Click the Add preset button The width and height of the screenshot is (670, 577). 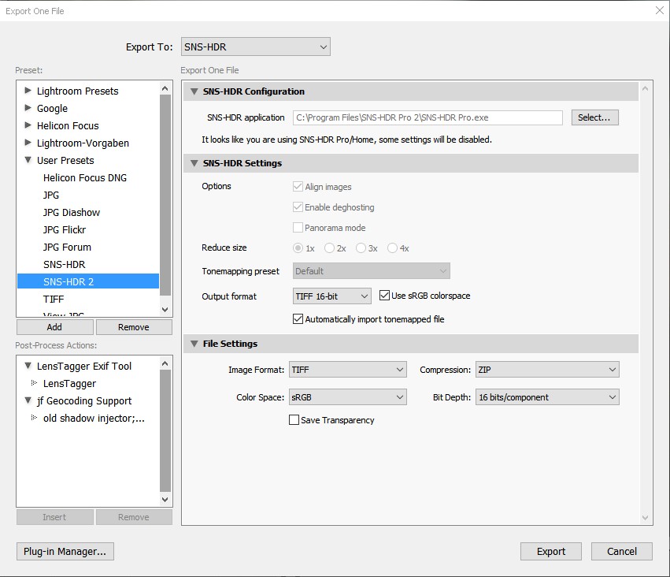click(x=54, y=327)
